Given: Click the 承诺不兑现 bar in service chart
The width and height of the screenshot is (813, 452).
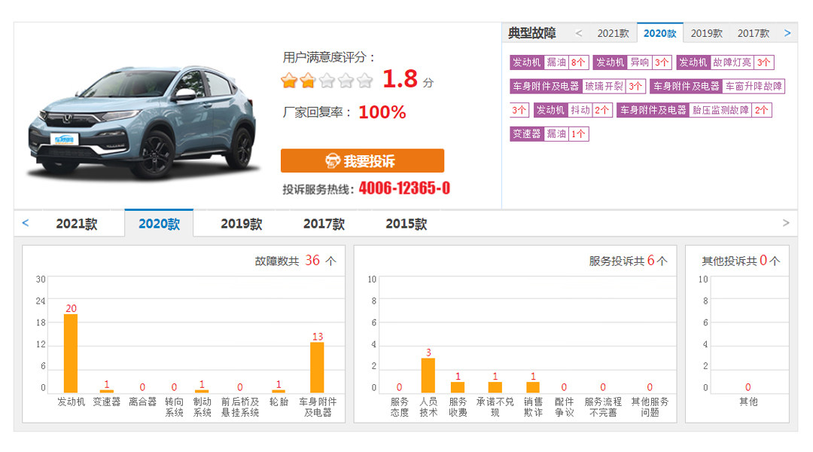Looking at the screenshot, I should click(495, 387).
